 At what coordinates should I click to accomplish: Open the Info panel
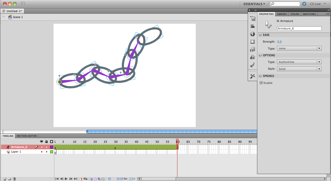click(x=252, y=34)
